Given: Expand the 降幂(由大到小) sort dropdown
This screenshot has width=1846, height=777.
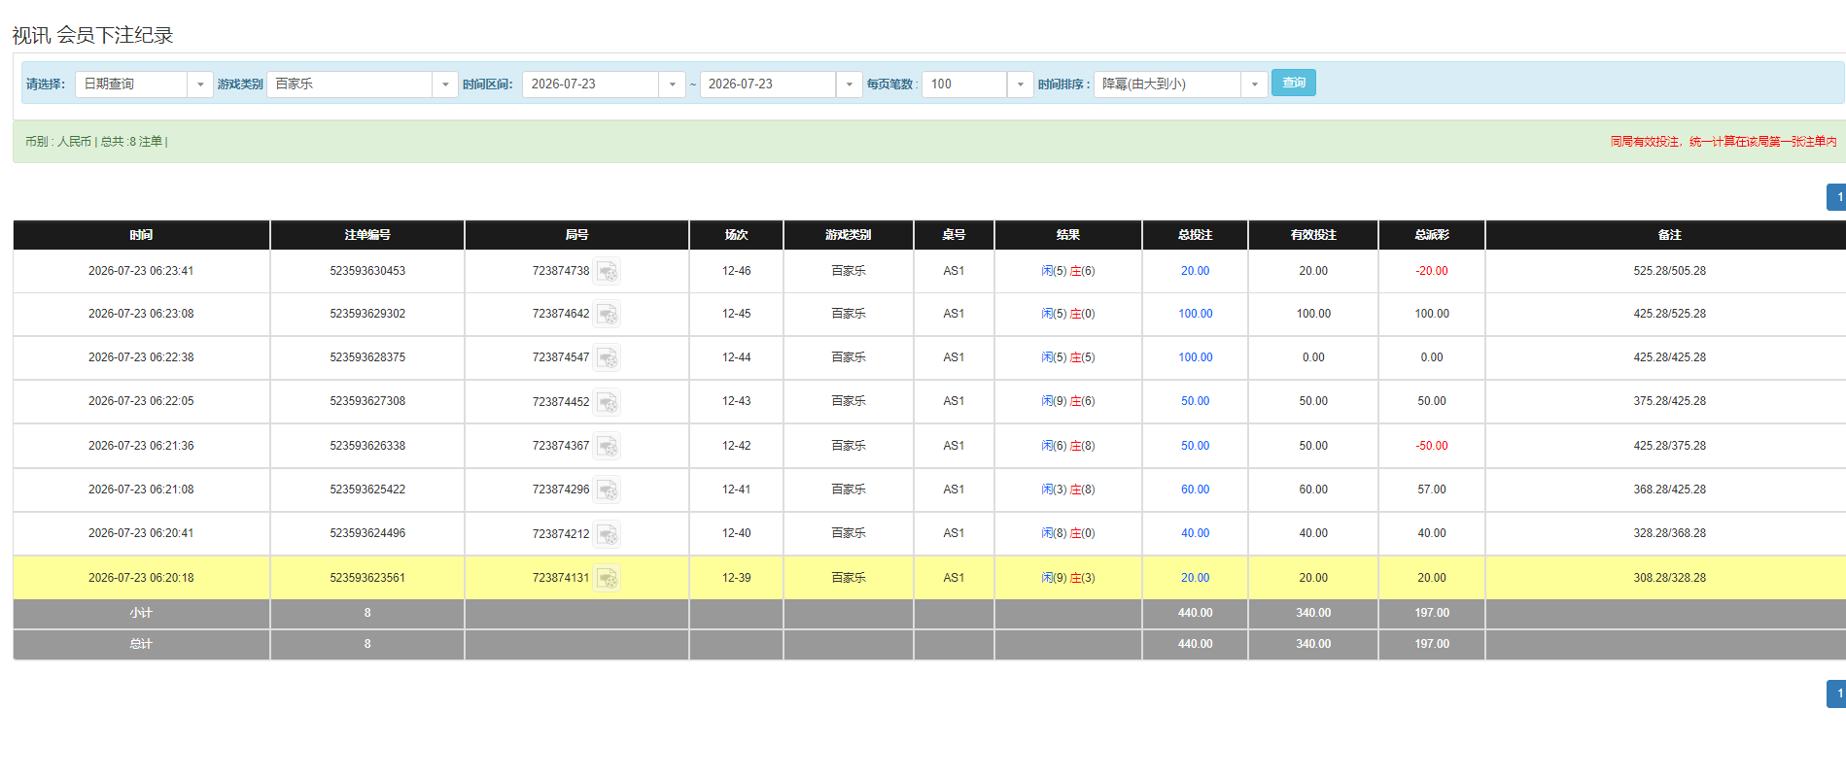Looking at the screenshot, I should point(1254,84).
